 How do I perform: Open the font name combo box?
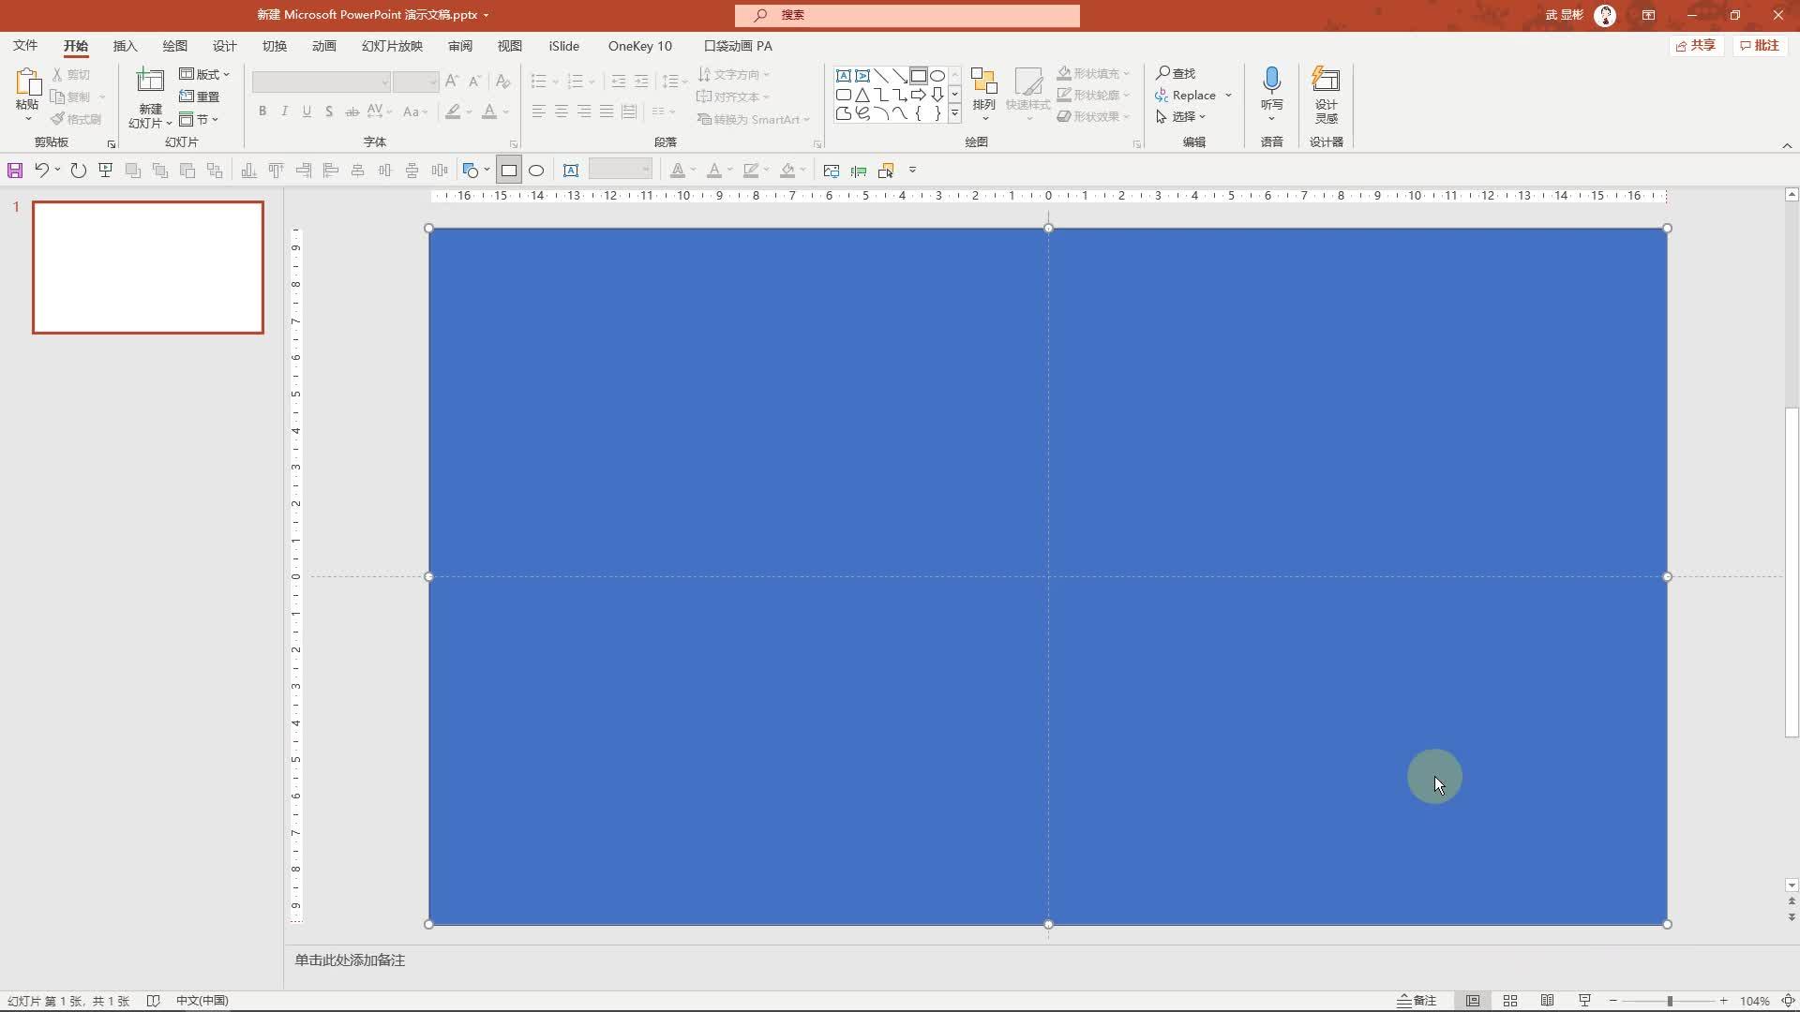[321, 82]
